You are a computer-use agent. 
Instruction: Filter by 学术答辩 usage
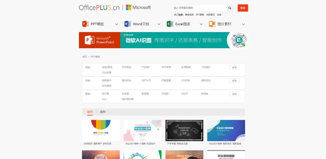[166, 67]
